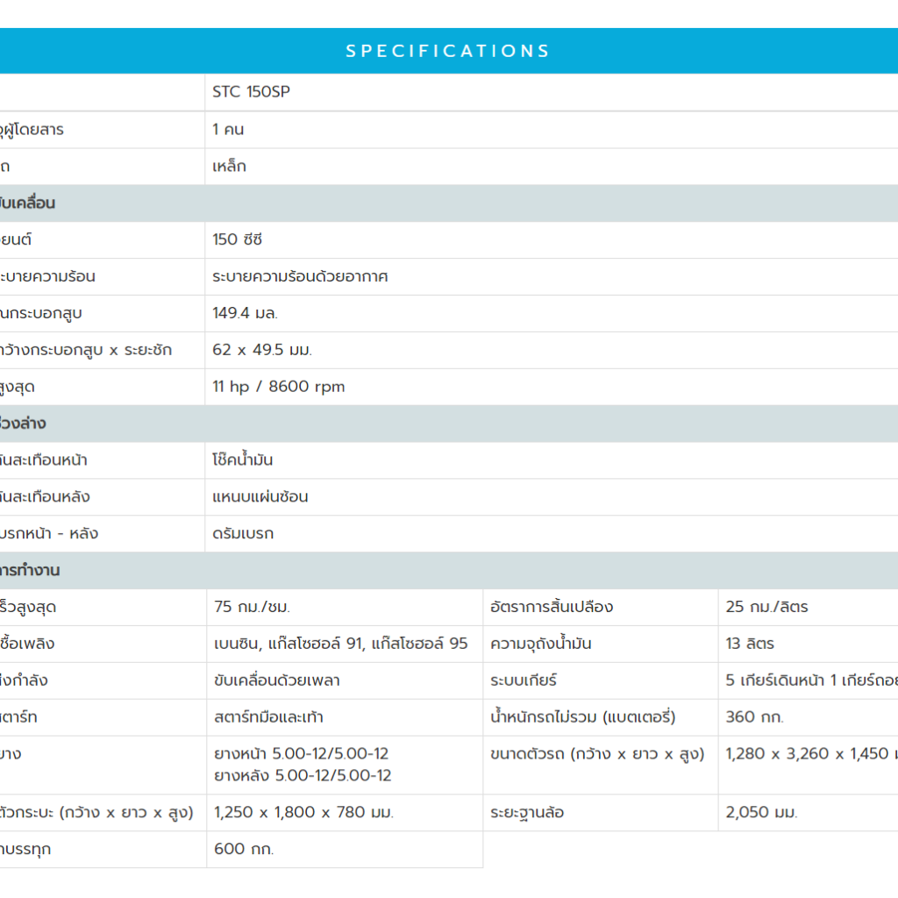Click the drive value "ขับเคลื่อนด้วยเพลา"
The height and width of the screenshot is (898, 898).
[x=276, y=680]
